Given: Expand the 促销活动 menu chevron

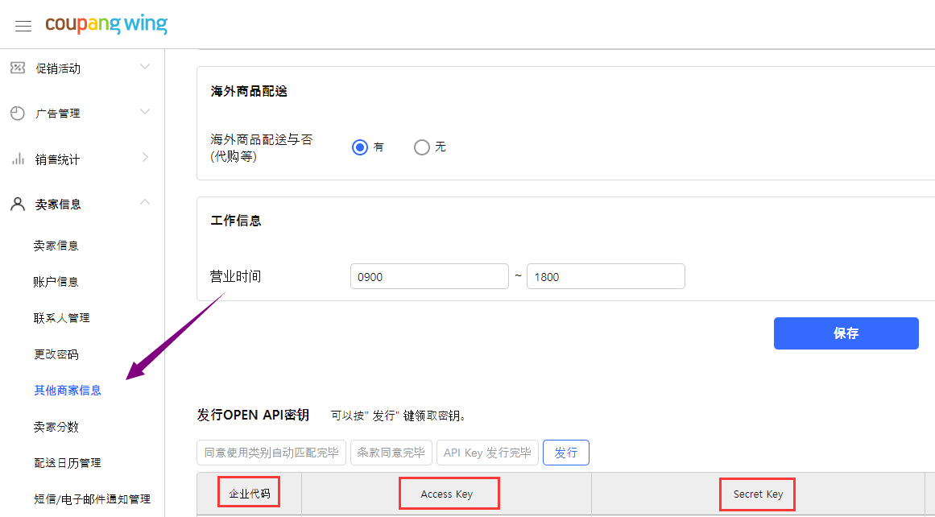Looking at the screenshot, I should 145,66.
